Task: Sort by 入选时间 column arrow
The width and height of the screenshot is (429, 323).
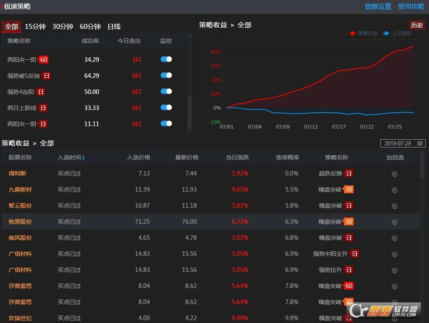Action: tap(83, 157)
